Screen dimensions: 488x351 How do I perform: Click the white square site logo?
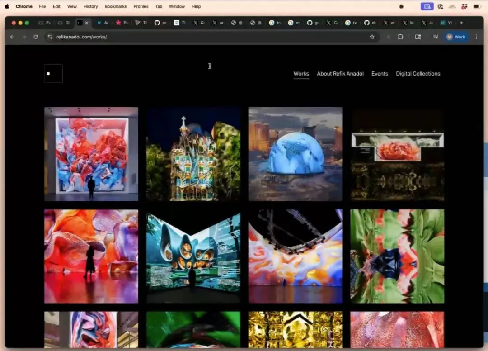coord(53,73)
